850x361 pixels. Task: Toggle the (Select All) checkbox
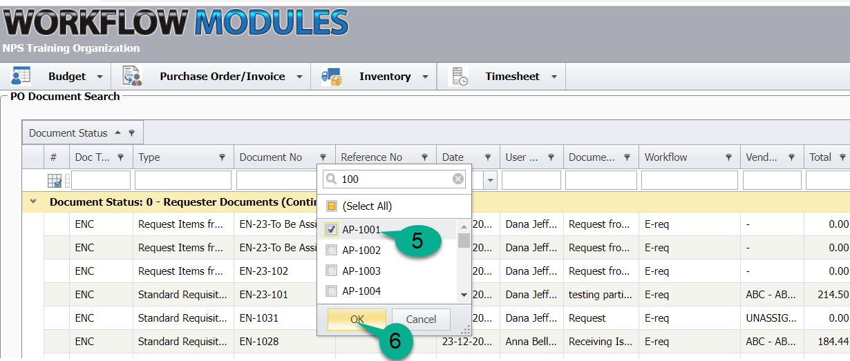coord(332,206)
